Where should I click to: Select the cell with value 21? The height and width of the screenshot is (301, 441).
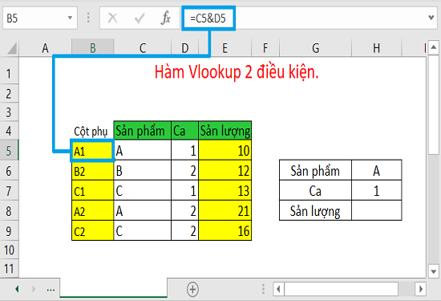coord(225,210)
